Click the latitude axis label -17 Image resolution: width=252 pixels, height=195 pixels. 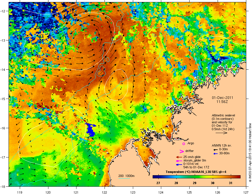click(3, 157)
